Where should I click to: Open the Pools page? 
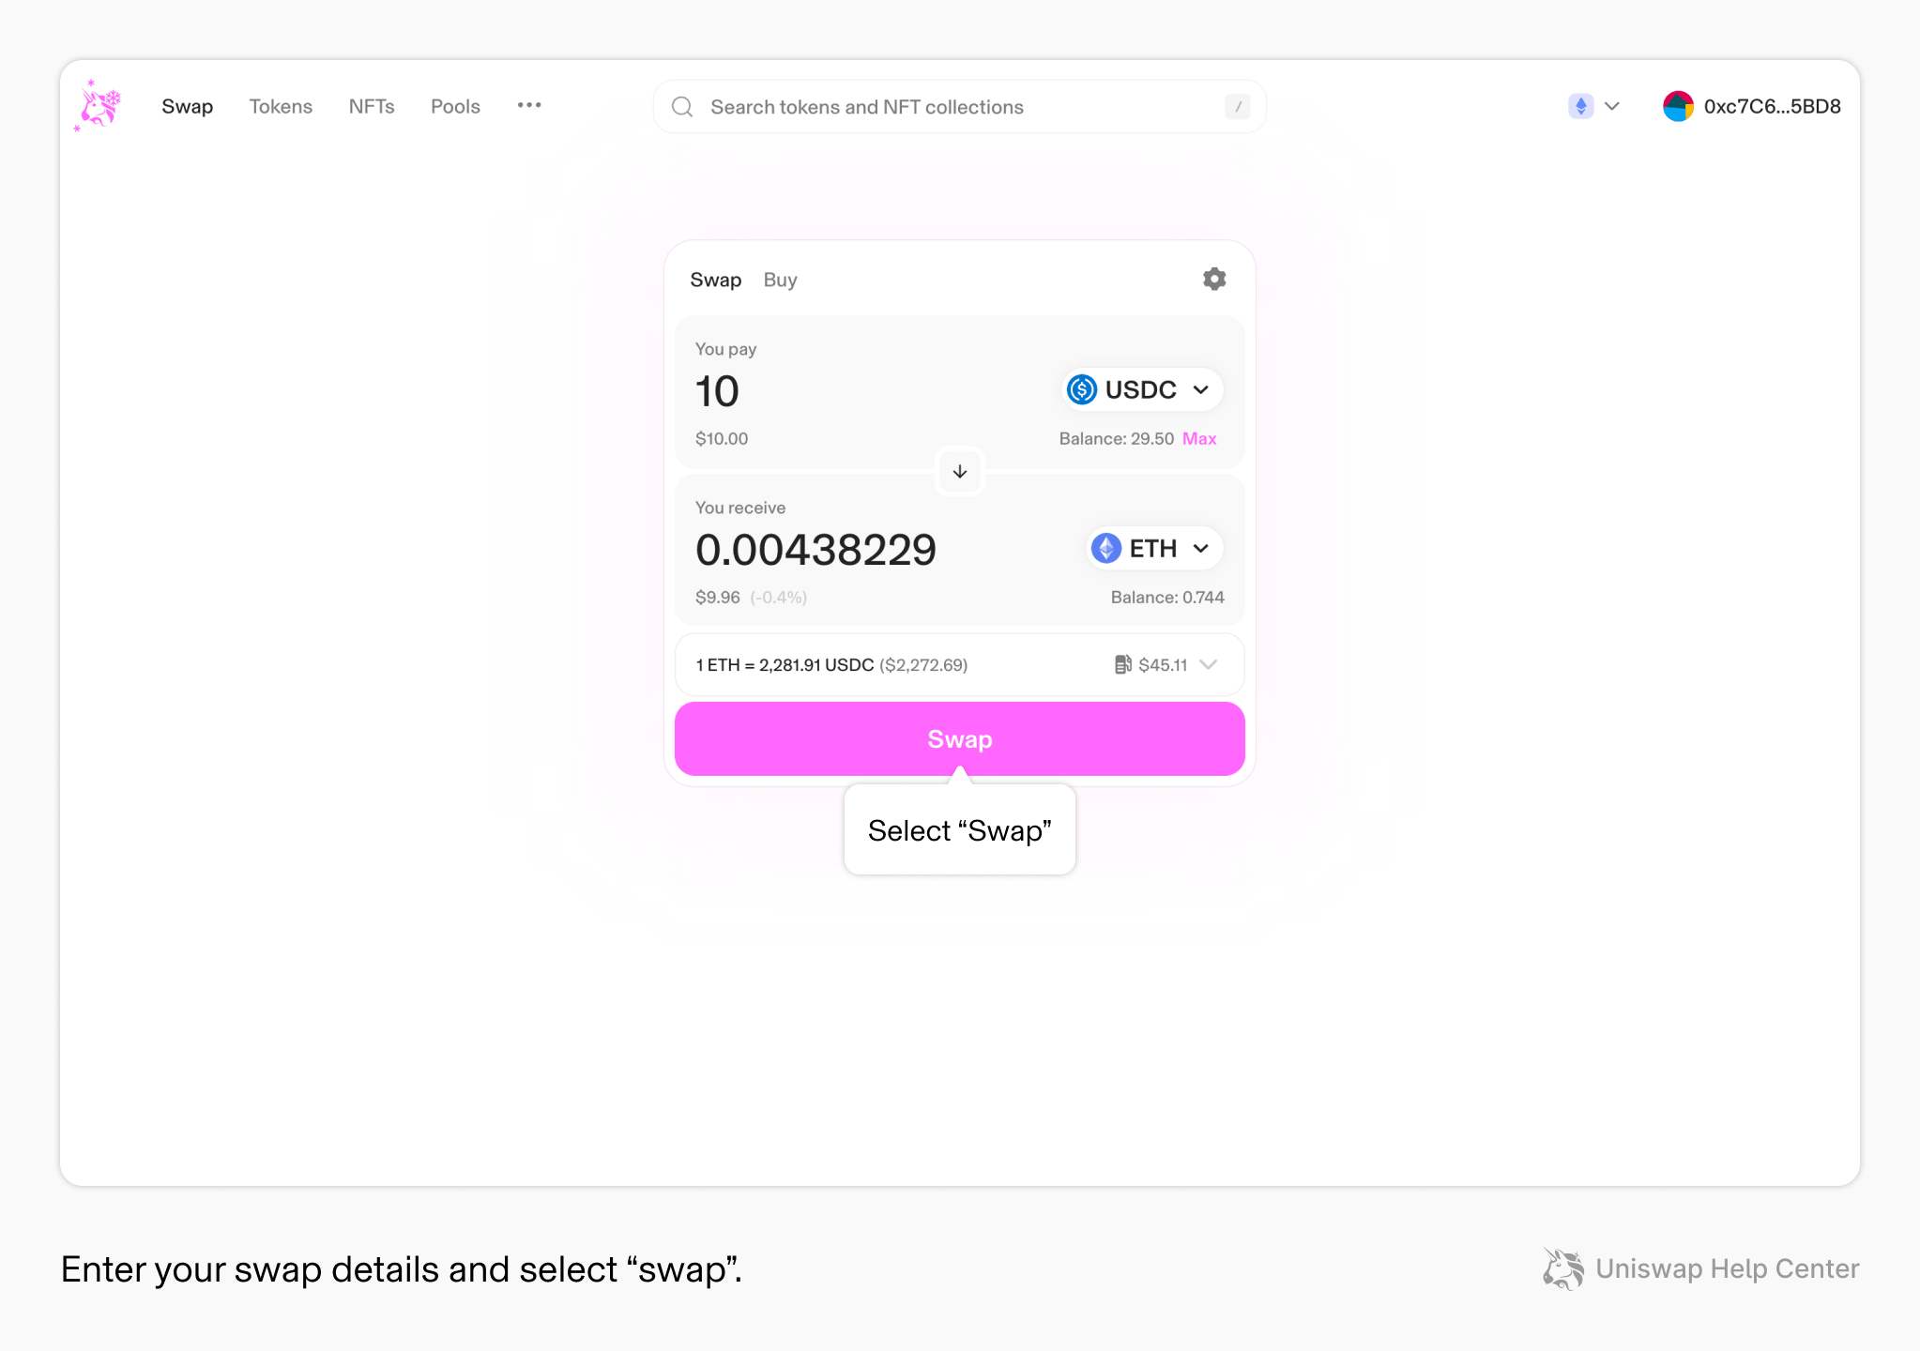[x=455, y=106]
